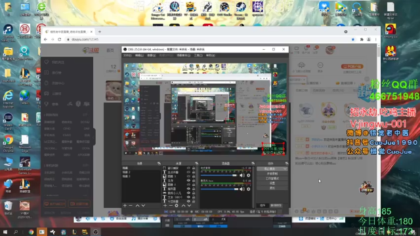This screenshot has width=420, height=236.
Task: Bookmark this page with the star icon
Action: click(x=353, y=39)
